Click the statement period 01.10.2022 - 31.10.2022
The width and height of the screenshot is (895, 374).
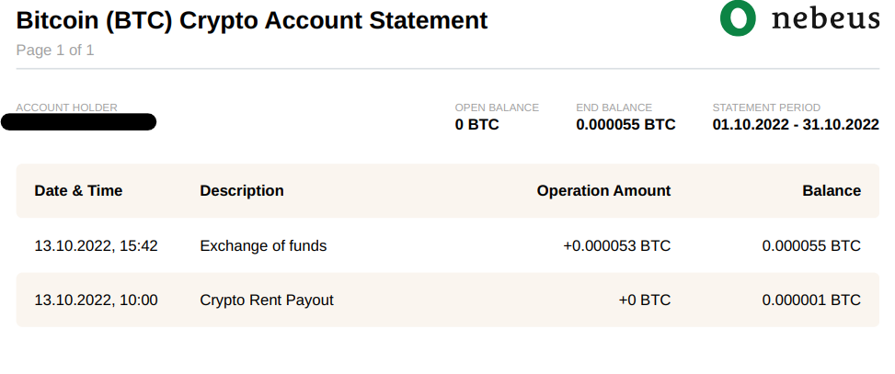click(796, 124)
